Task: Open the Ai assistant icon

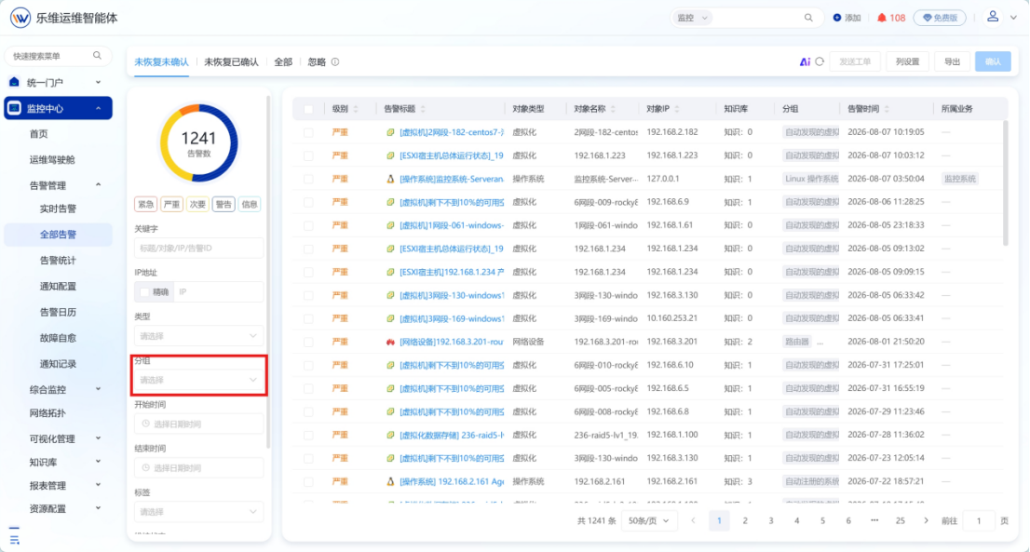Action: coord(805,61)
